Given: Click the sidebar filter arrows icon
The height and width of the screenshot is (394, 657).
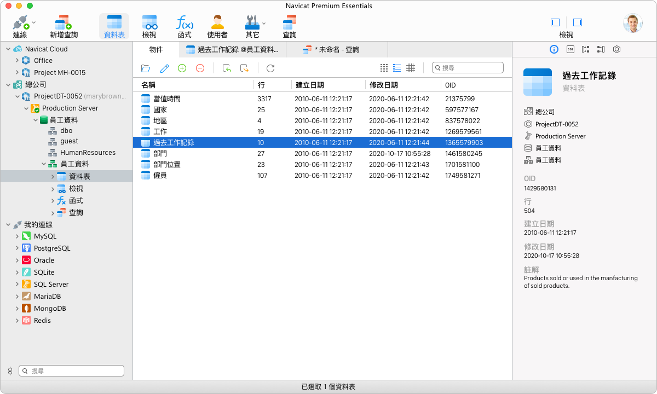Looking at the screenshot, I should (10, 370).
